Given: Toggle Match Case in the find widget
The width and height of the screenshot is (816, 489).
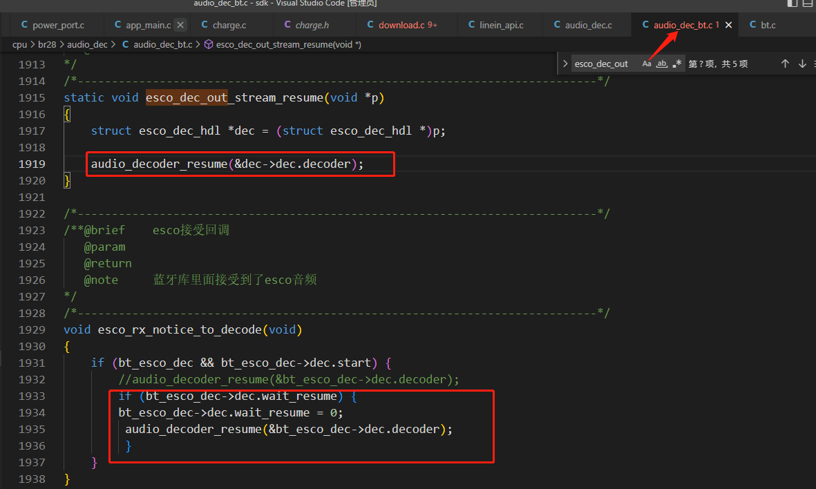Looking at the screenshot, I should pyautogui.click(x=646, y=64).
